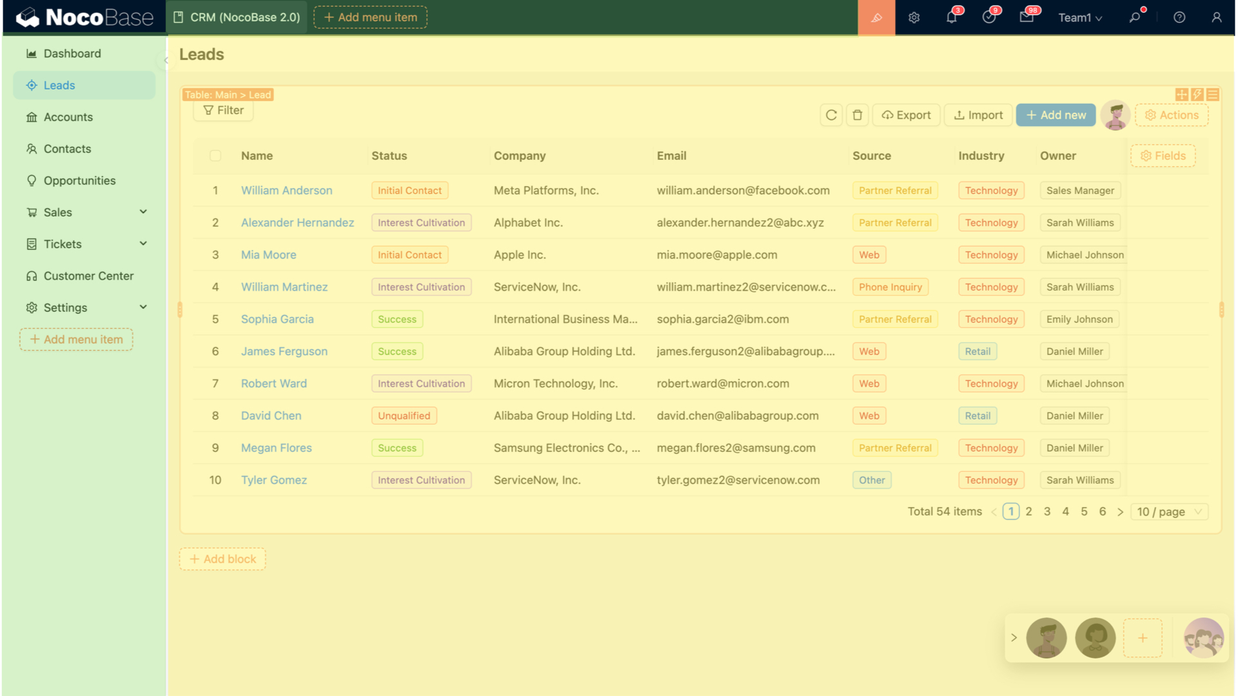Click the UI editor highlighter icon
Image resolution: width=1238 pixels, height=696 pixels.
click(x=876, y=17)
